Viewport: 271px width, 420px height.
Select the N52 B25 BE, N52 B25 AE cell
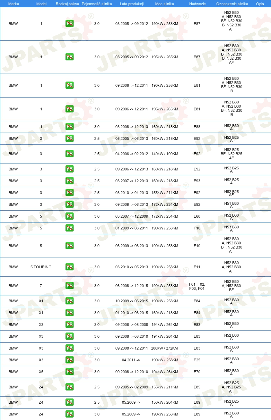[231, 154]
